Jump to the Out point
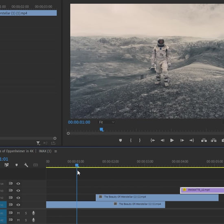This screenshot has height=224, width=224. [191, 141]
